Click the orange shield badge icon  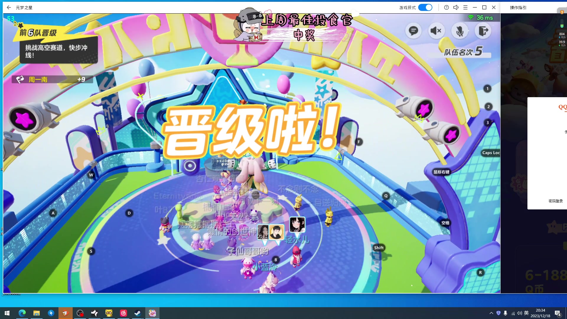point(562,12)
